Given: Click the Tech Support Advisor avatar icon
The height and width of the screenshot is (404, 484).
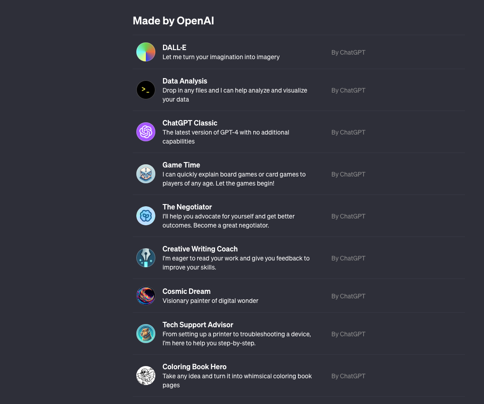Looking at the screenshot, I should tap(146, 334).
